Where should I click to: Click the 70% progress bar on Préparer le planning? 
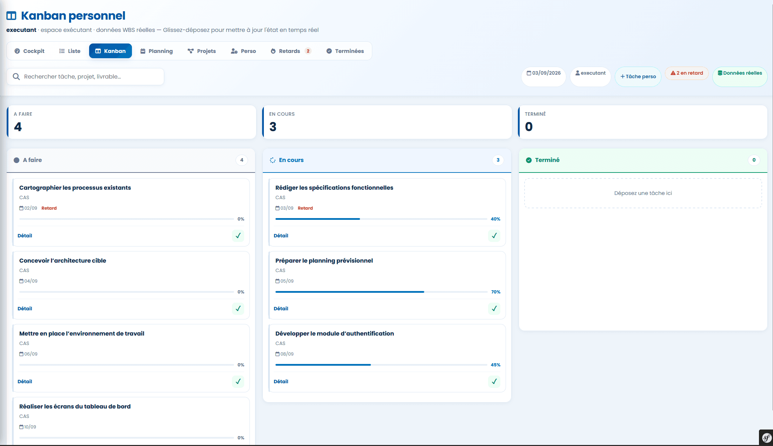tap(381, 292)
